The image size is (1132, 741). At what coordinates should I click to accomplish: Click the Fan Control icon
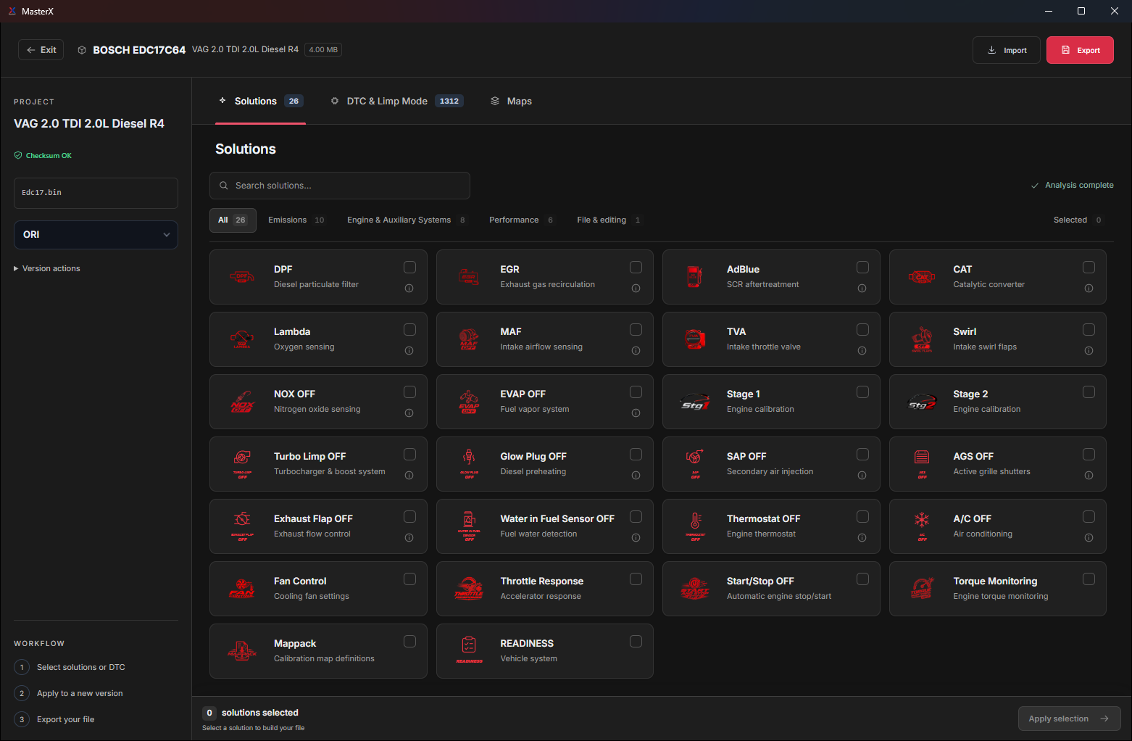pos(242,589)
